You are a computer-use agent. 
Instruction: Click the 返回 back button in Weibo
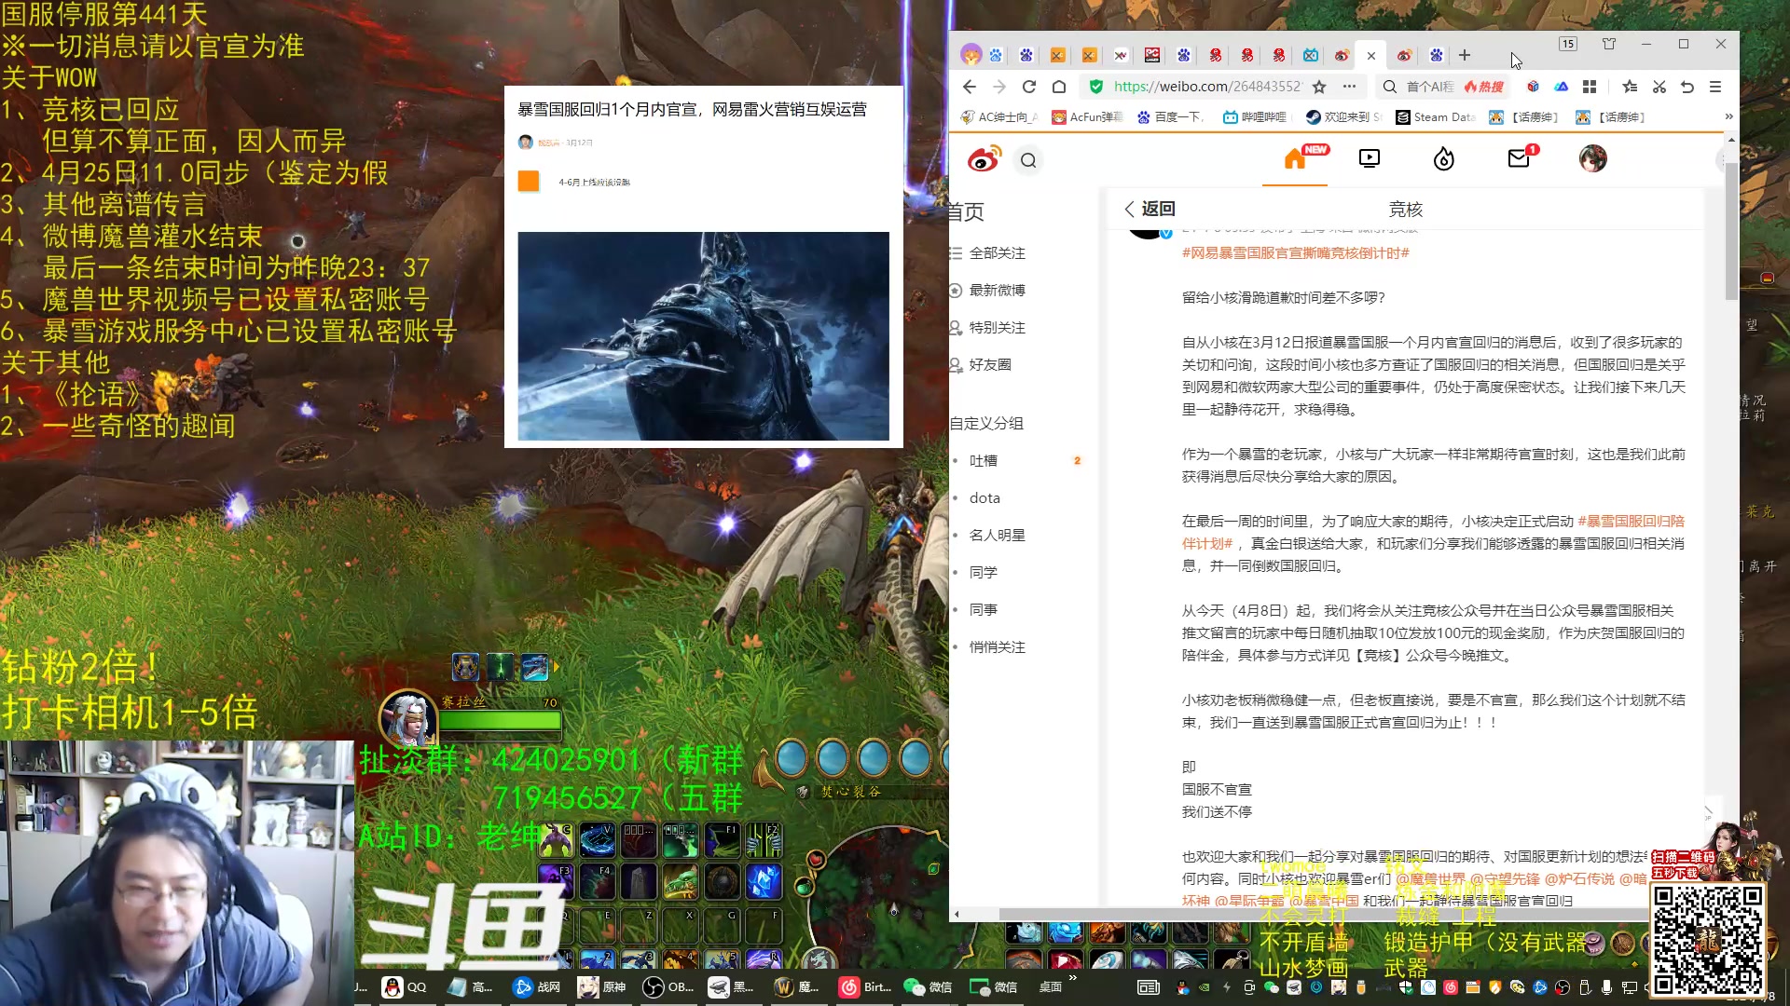(1150, 209)
